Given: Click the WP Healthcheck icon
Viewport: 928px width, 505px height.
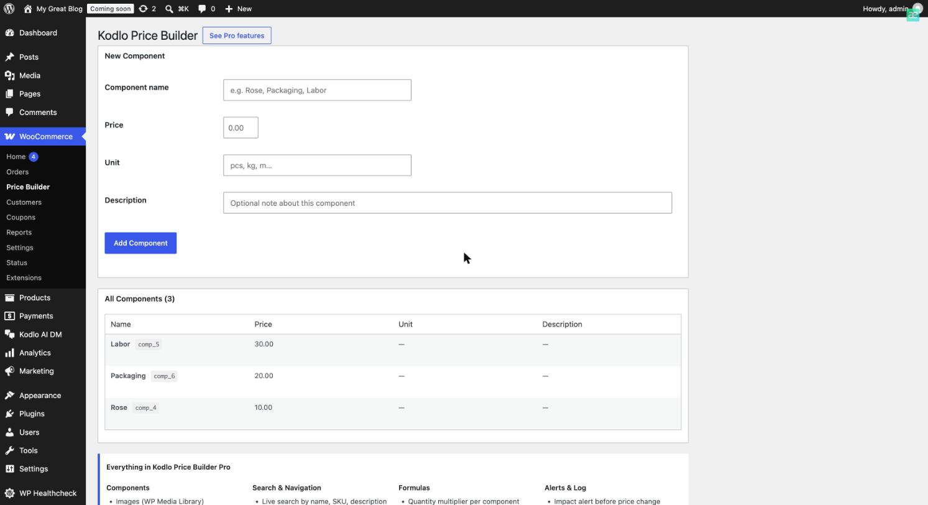Looking at the screenshot, I should (10, 493).
